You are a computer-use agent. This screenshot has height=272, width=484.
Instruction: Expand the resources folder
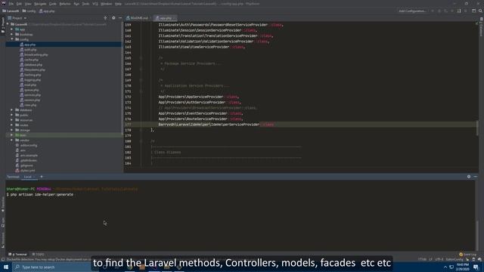coord(12,120)
